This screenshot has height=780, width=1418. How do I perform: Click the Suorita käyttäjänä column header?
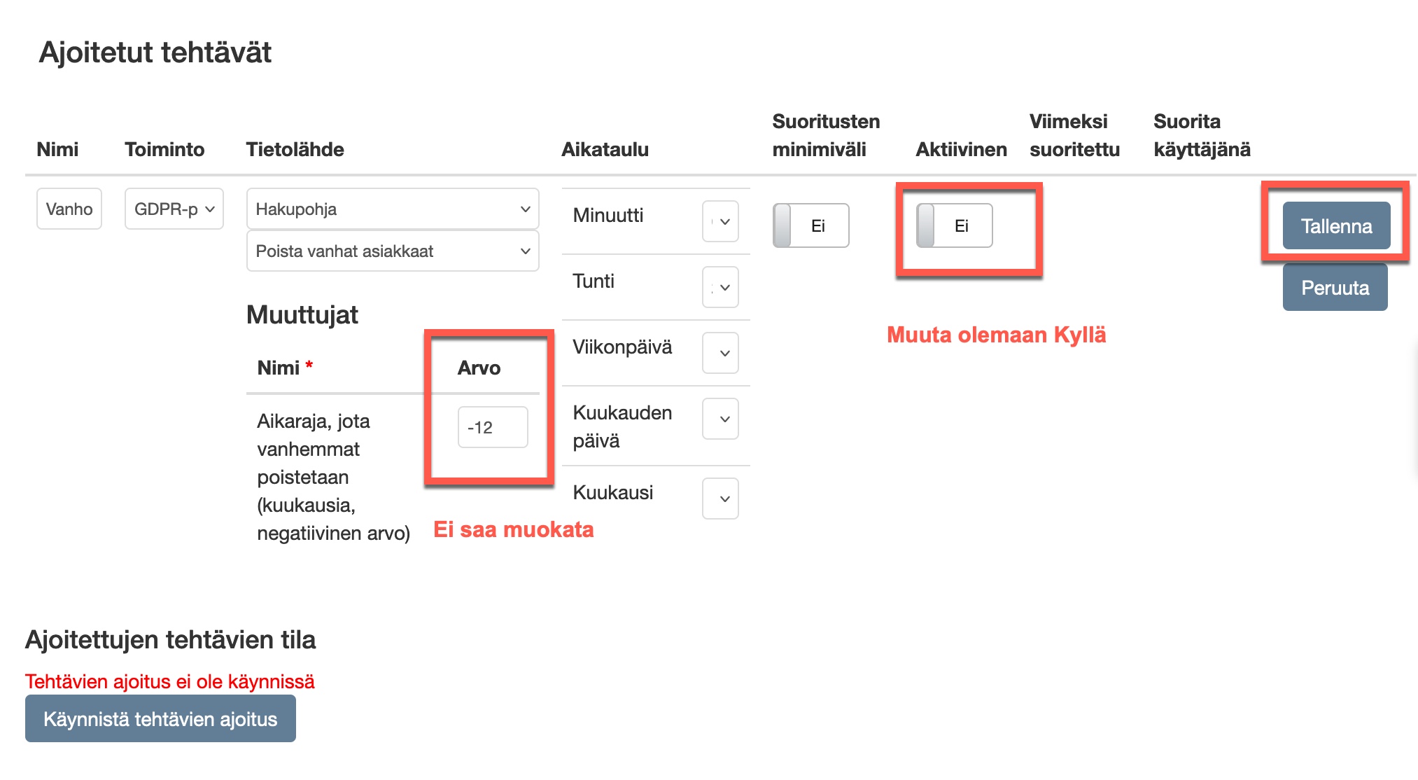tap(1201, 135)
